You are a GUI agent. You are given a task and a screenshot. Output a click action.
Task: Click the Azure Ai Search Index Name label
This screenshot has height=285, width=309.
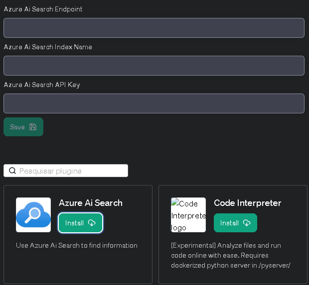click(x=48, y=47)
